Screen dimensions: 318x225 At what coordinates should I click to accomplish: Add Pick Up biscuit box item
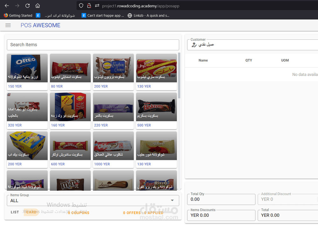tap(27, 149)
